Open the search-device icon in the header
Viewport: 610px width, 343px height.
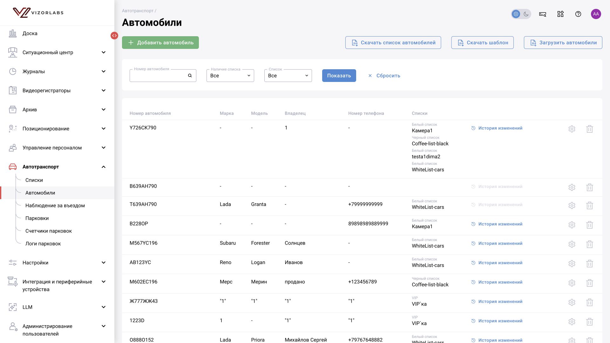[543, 14]
